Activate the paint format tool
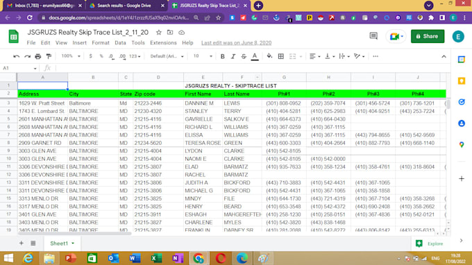Viewport: 472px width, 265px height. click(49, 56)
